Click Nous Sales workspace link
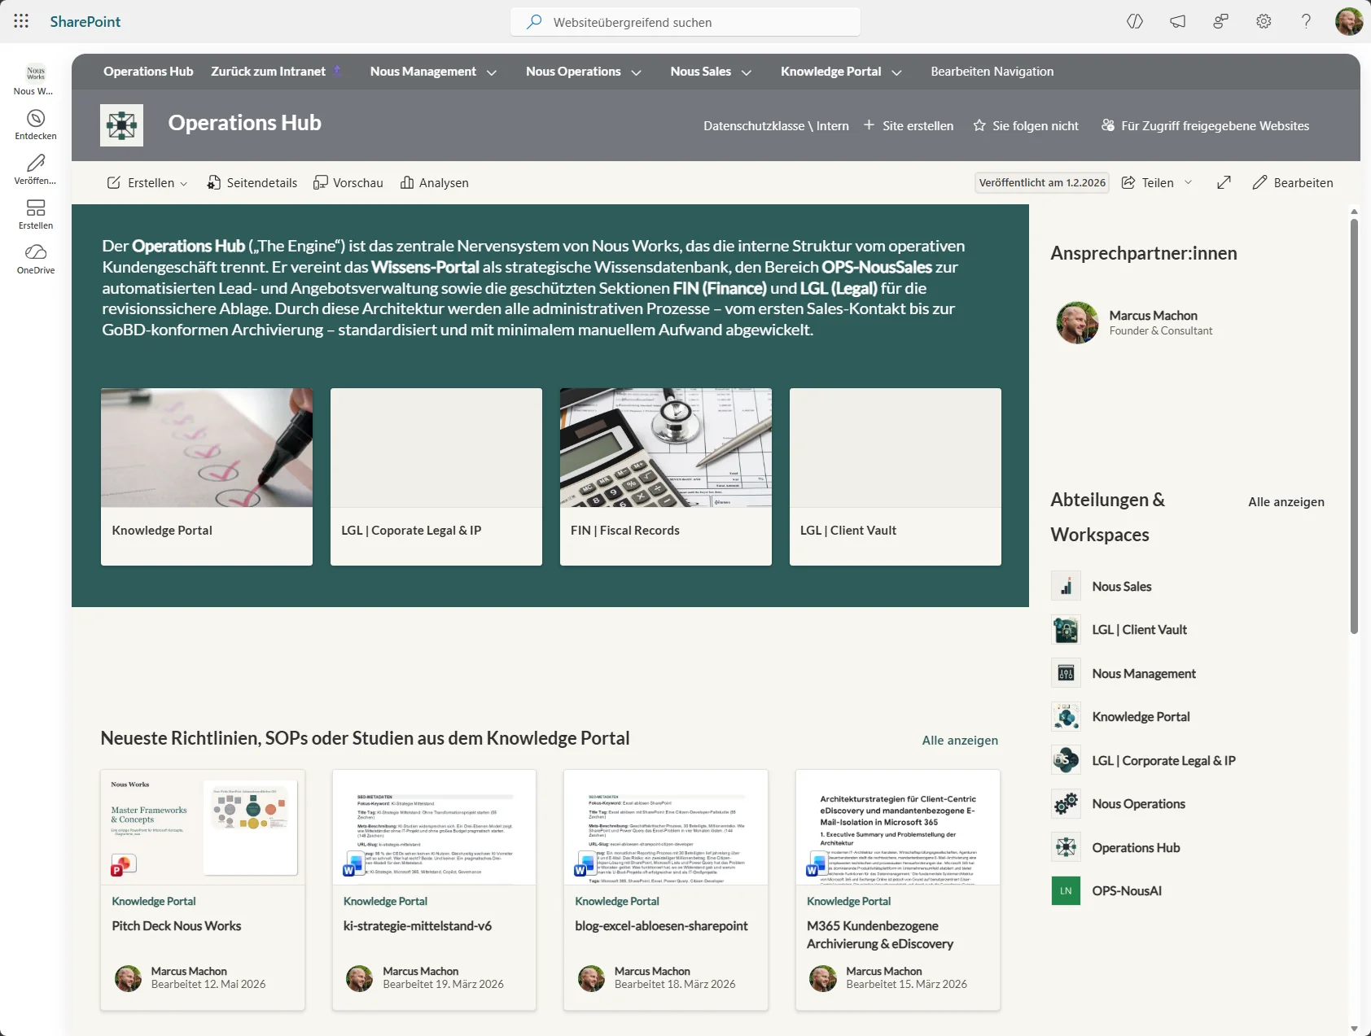Image resolution: width=1371 pixels, height=1036 pixels. click(1121, 586)
